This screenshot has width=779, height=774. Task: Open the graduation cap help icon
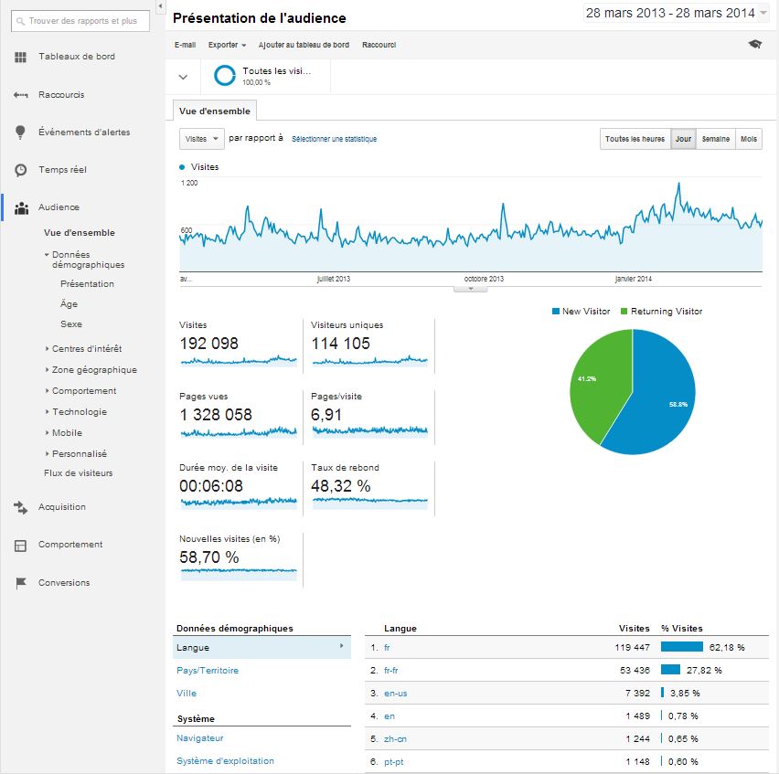click(x=754, y=45)
